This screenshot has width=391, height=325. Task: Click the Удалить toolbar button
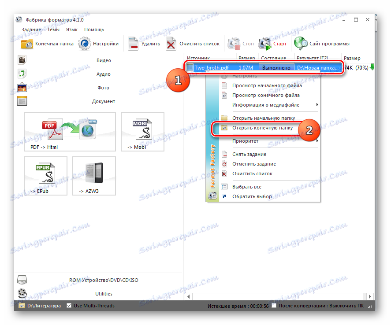tap(144, 44)
